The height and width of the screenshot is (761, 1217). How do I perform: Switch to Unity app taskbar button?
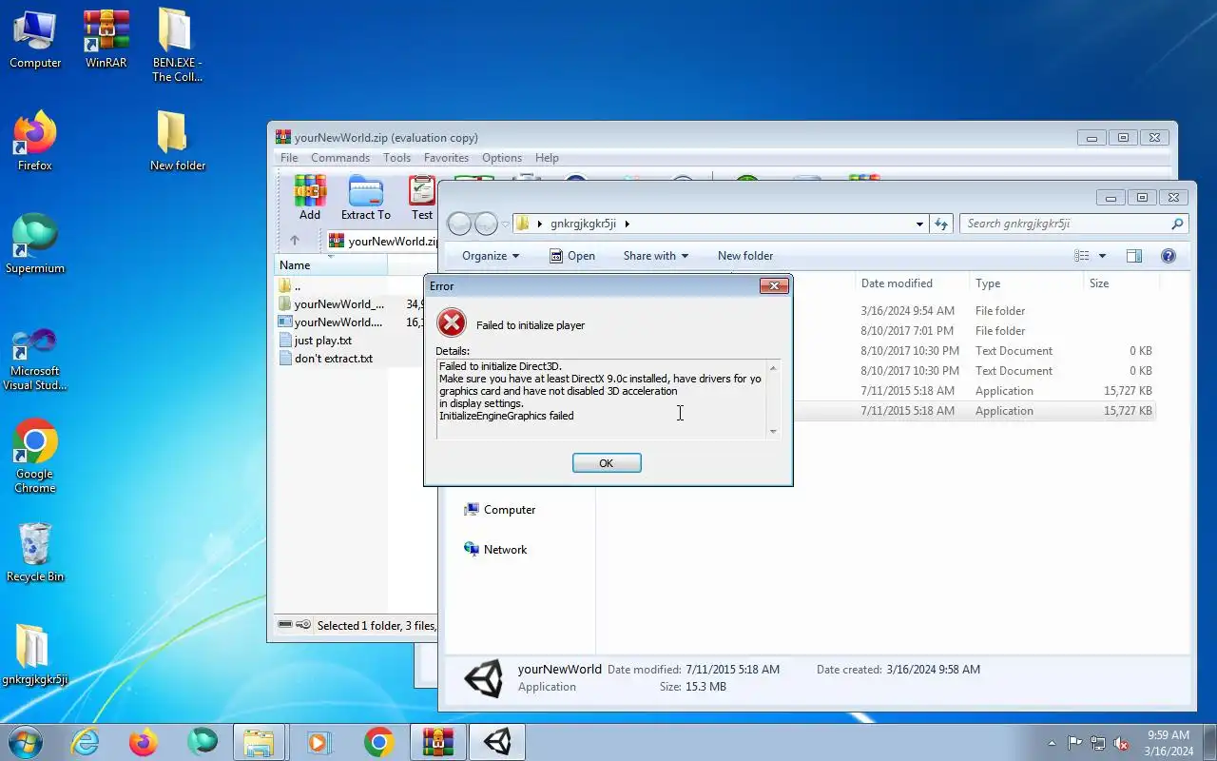(x=497, y=743)
